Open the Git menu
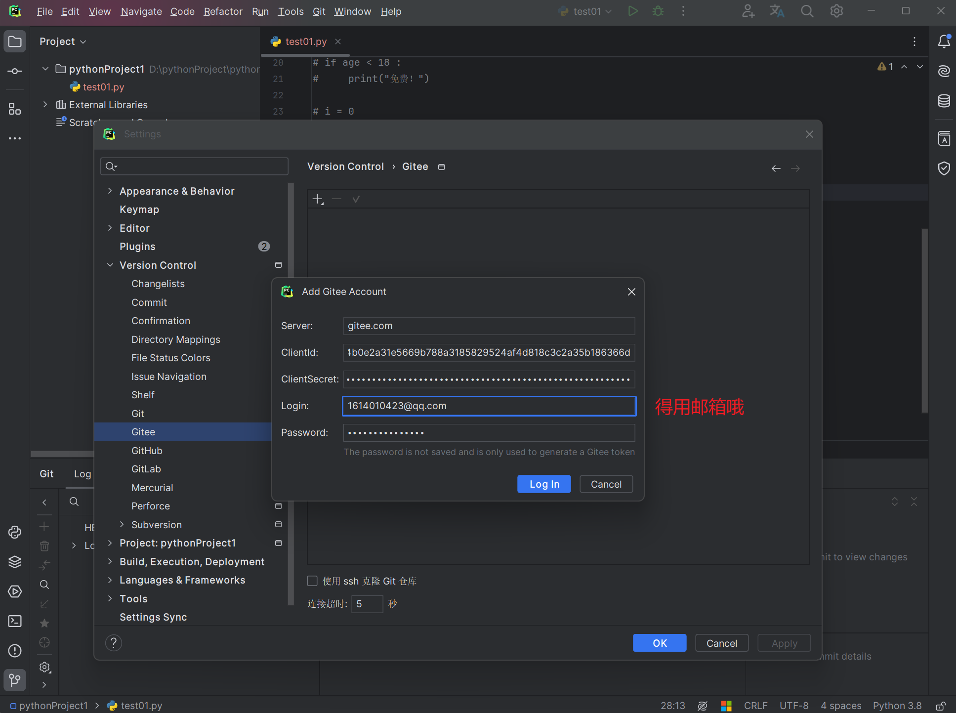956x713 pixels. click(x=319, y=11)
